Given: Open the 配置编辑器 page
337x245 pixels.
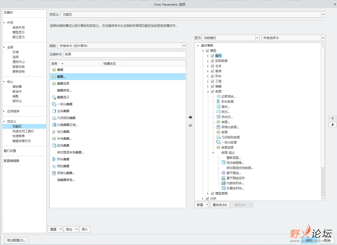Looking at the screenshot, I should 11,161.
